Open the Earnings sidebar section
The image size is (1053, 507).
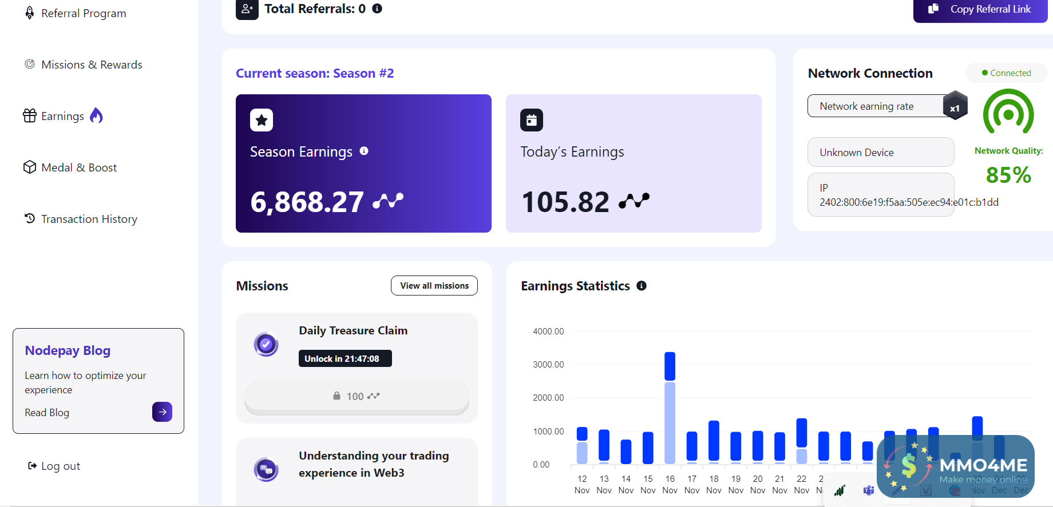pos(63,116)
